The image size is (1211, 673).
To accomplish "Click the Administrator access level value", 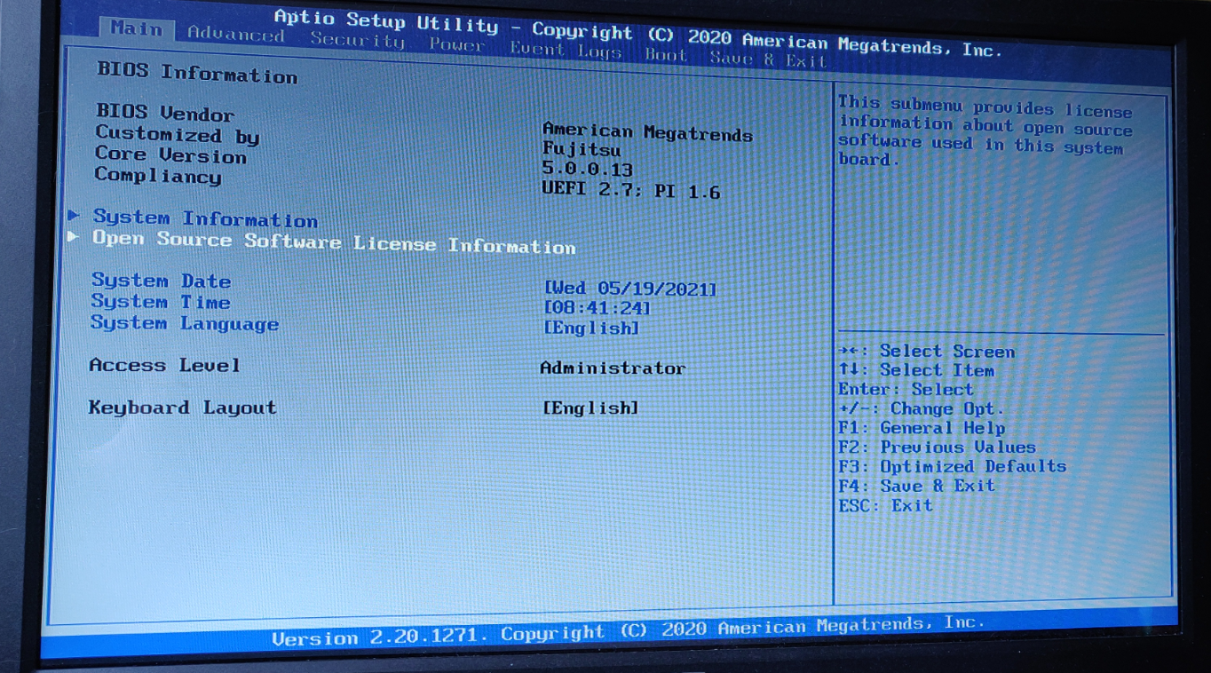I will click(x=613, y=368).
